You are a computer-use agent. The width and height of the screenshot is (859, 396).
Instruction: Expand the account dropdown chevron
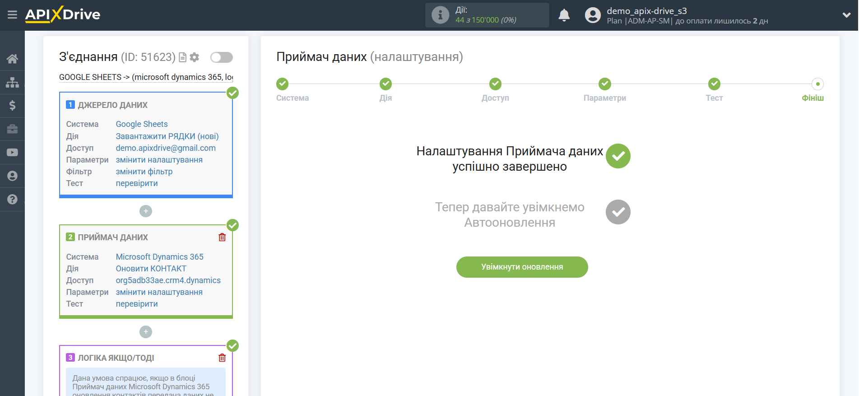coord(846,15)
